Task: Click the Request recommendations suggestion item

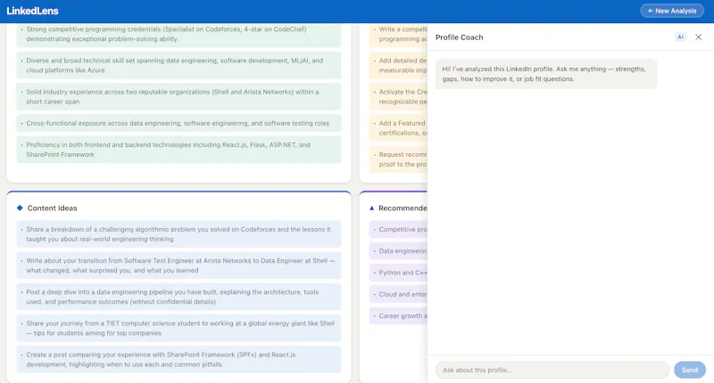Action: pos(398,159)
